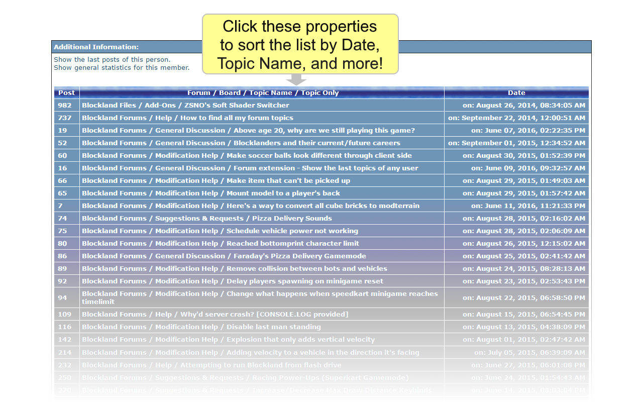Click post number 109

(65, 314)
